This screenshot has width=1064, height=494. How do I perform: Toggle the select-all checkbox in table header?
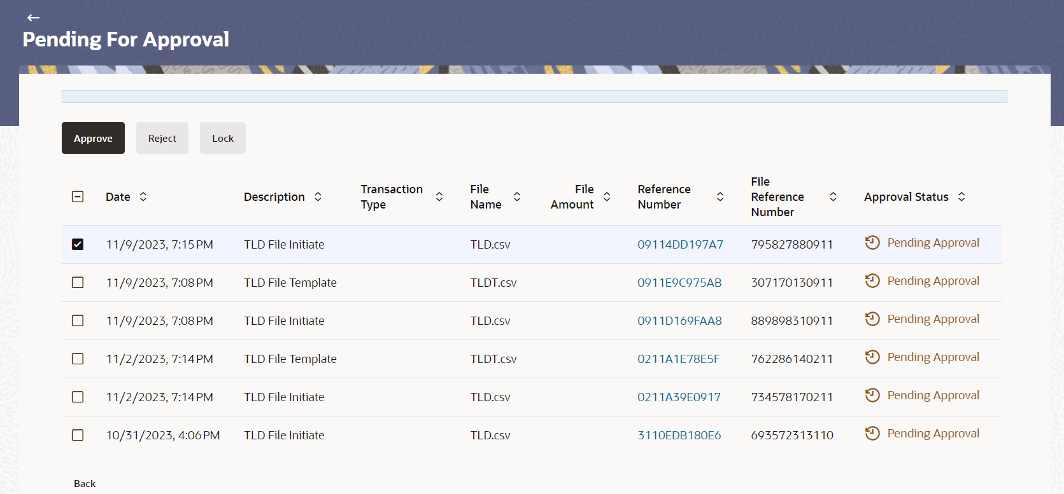pyautogui.click(x=78, y=197)
